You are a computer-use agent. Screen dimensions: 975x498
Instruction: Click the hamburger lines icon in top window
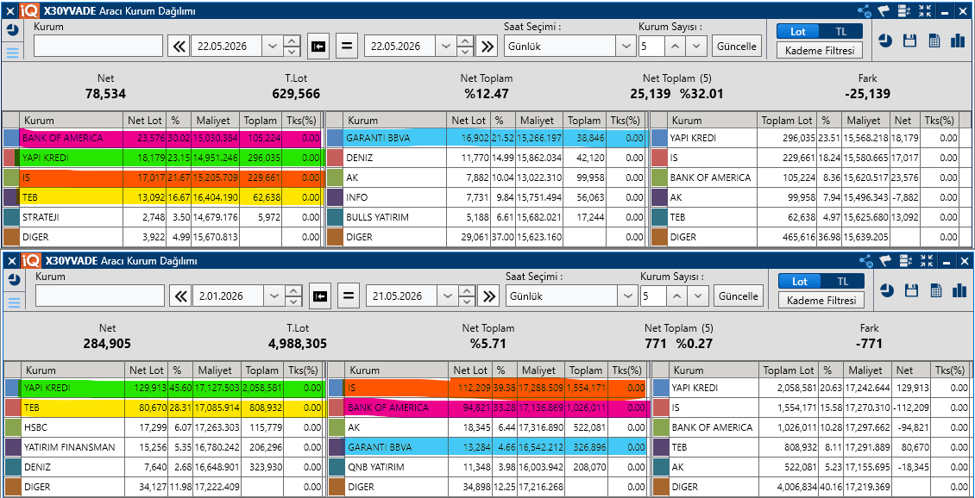pyautogui.click(x=12, y=52)
